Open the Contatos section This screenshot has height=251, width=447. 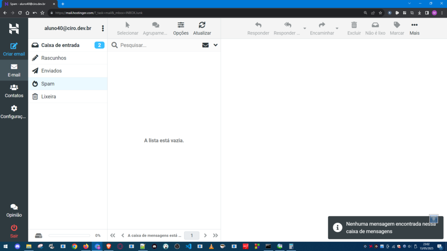[x=14, y=88]
